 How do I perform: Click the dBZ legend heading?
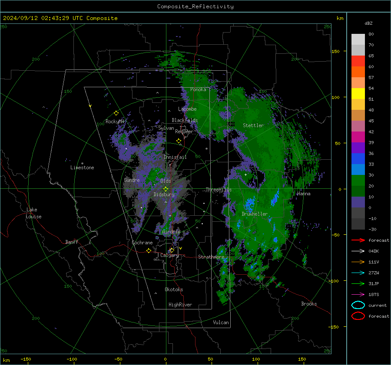[368, 23]
